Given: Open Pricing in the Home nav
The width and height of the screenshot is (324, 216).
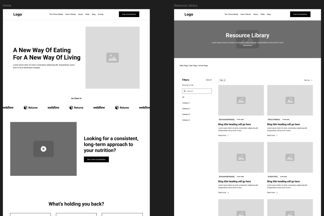Looking at the screenshot, I should [100, 14].
